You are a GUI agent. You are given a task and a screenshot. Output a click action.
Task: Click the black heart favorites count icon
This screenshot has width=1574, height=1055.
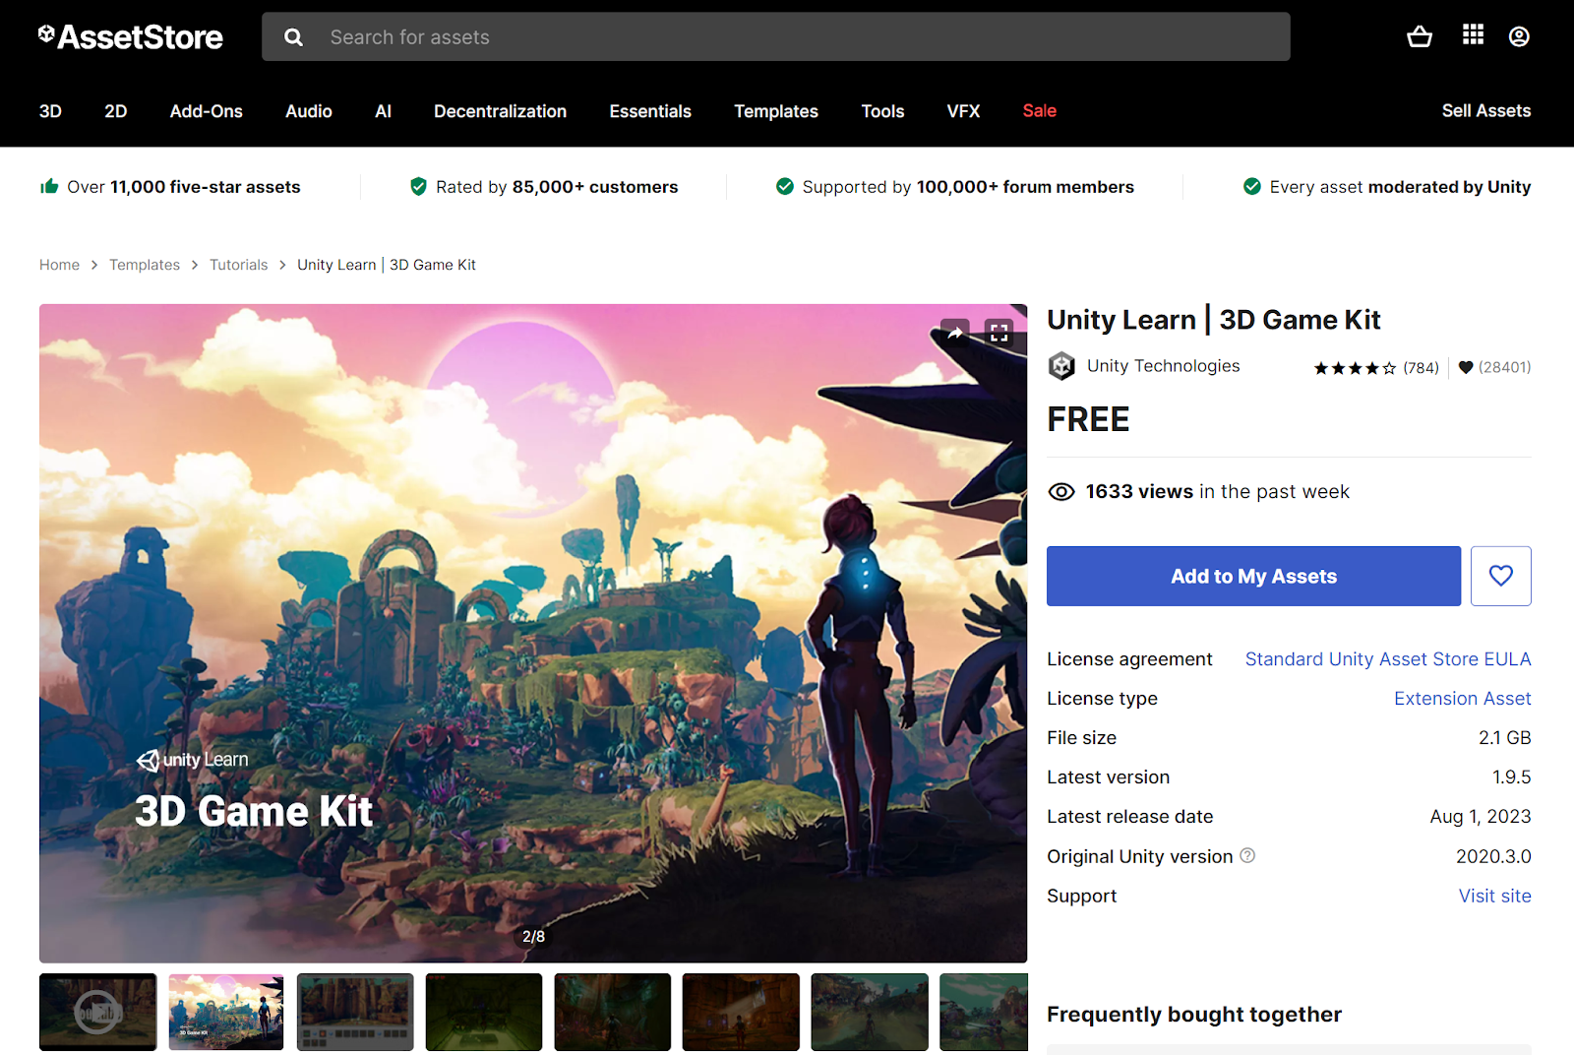(x=1466, y=367)
